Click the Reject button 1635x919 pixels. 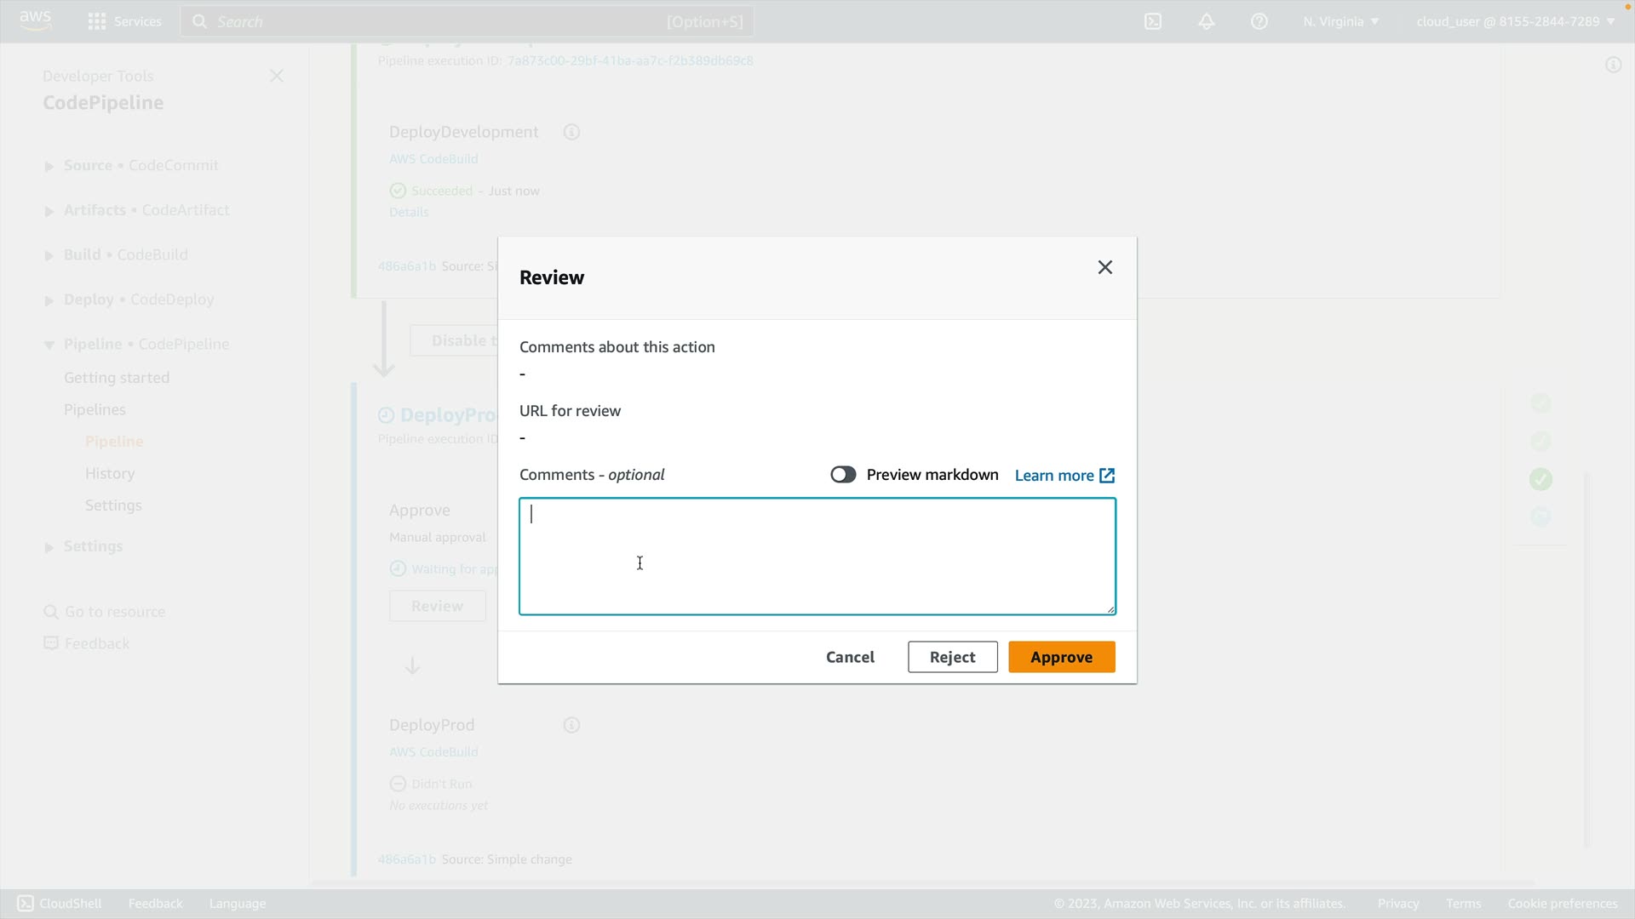tap(952, 657)
